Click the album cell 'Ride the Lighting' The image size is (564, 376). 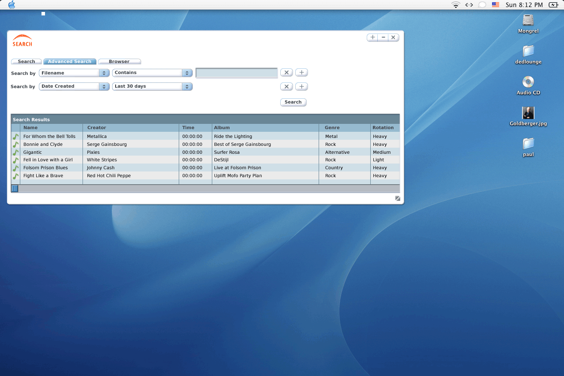click(233, 137)
